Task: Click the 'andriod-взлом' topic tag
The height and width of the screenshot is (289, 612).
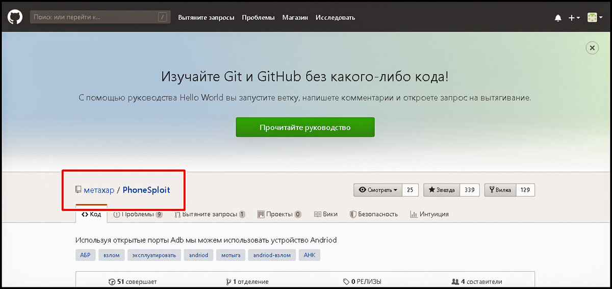Action: click(272, 255)
